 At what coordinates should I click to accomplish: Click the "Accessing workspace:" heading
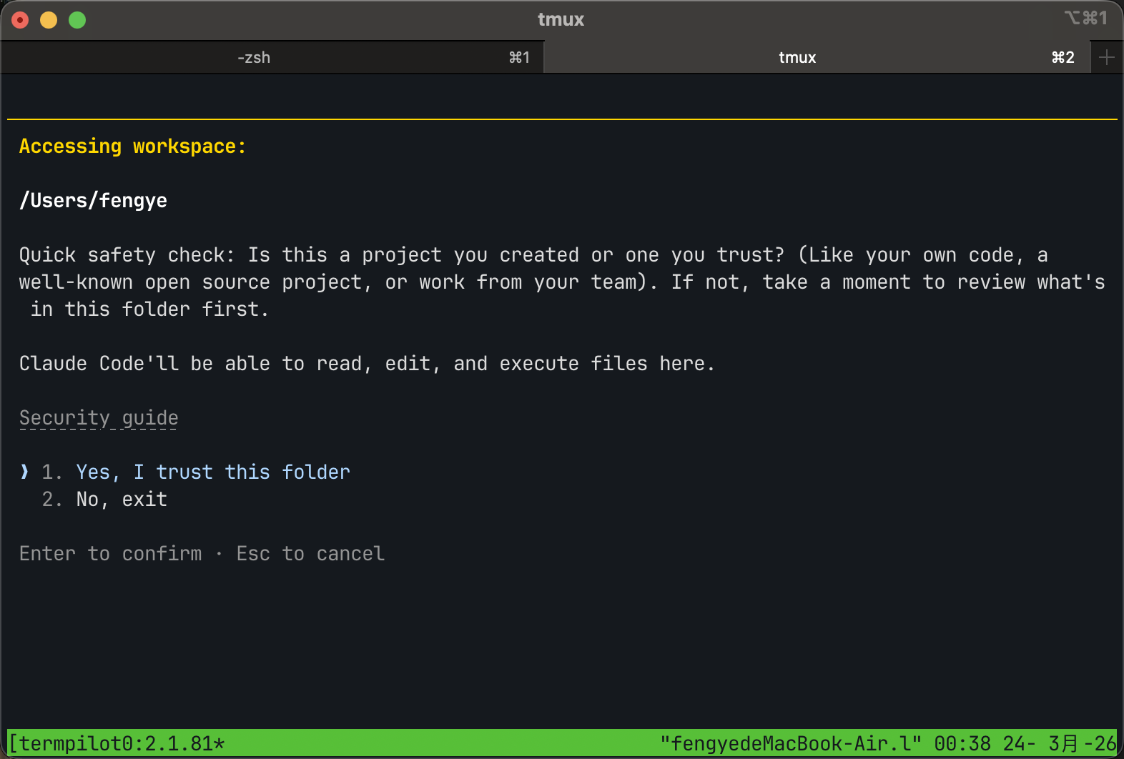click(x=132, y=146)
